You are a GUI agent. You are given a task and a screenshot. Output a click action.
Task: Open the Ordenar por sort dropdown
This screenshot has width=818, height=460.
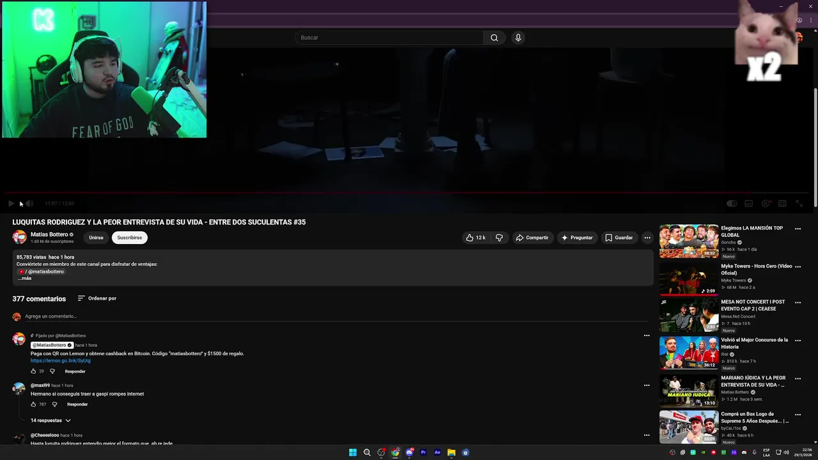pos(97,298)
